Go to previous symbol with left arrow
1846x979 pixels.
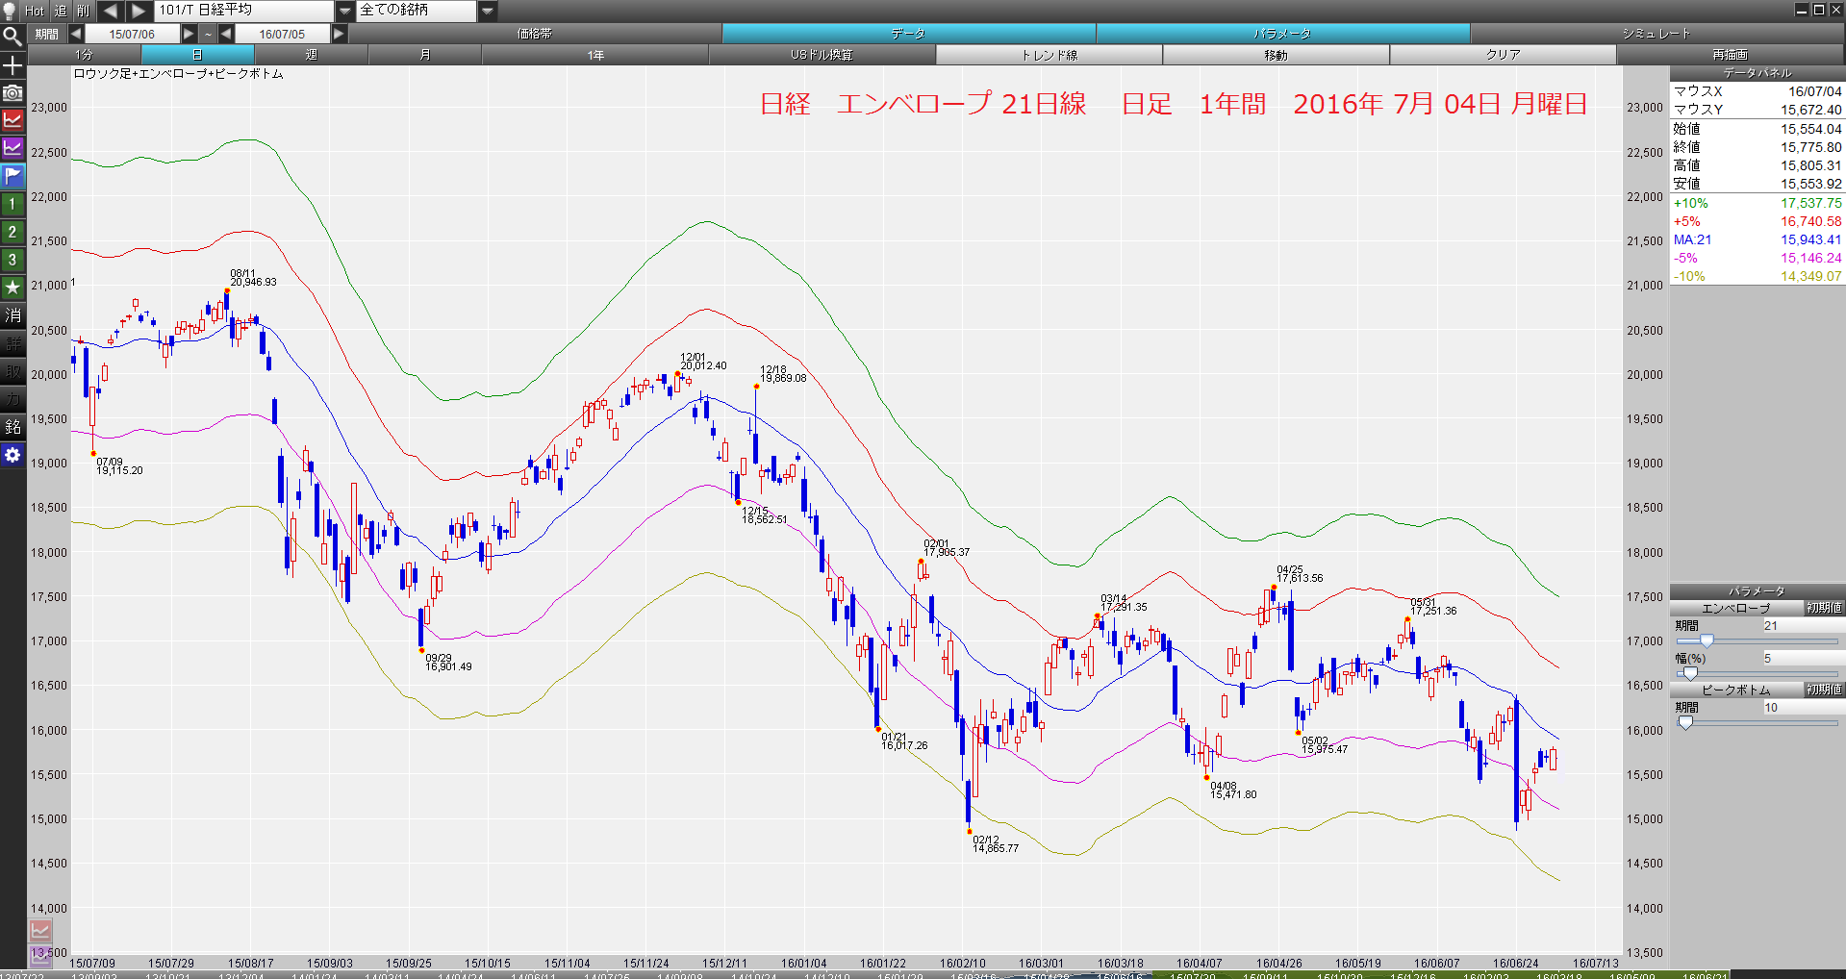110,11
